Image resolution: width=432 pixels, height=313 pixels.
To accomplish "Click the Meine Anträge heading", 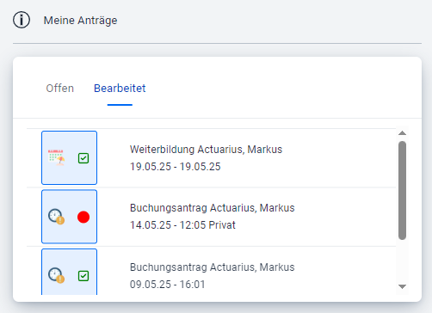I will [x=80, y=21].
